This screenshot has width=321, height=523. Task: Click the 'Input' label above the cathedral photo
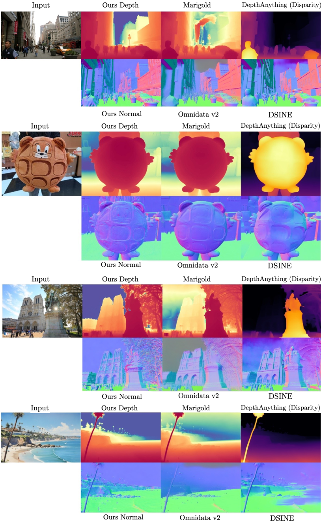point(40,279)
